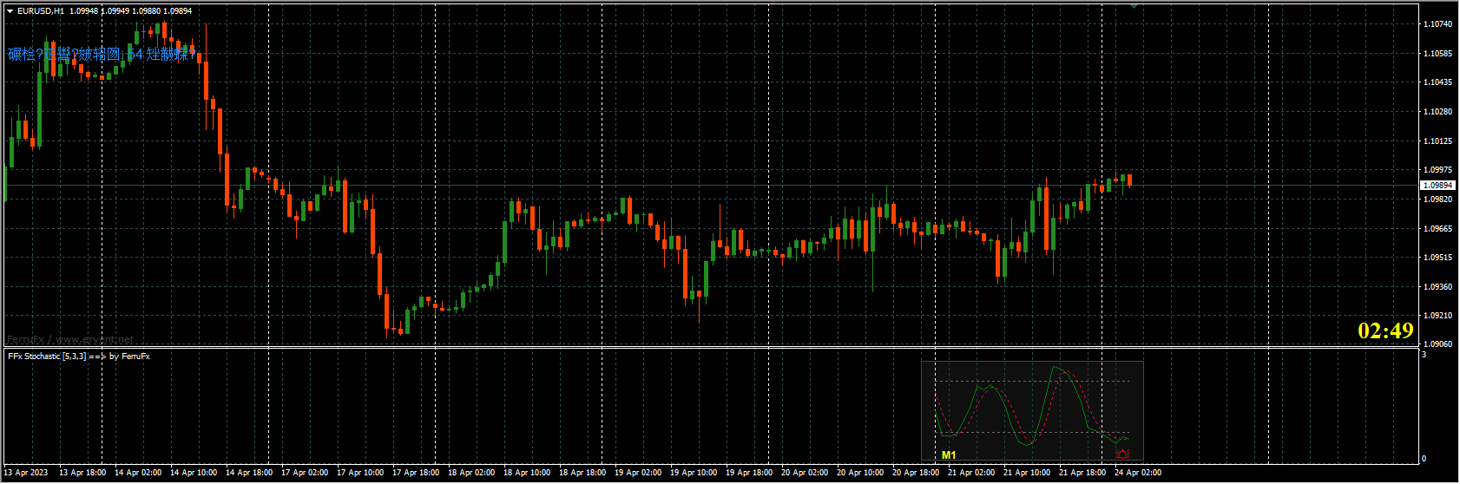Click the red alarm bell icon
The height and width of the screenshot is (484, 1460).
click(x=1122, y=453)
